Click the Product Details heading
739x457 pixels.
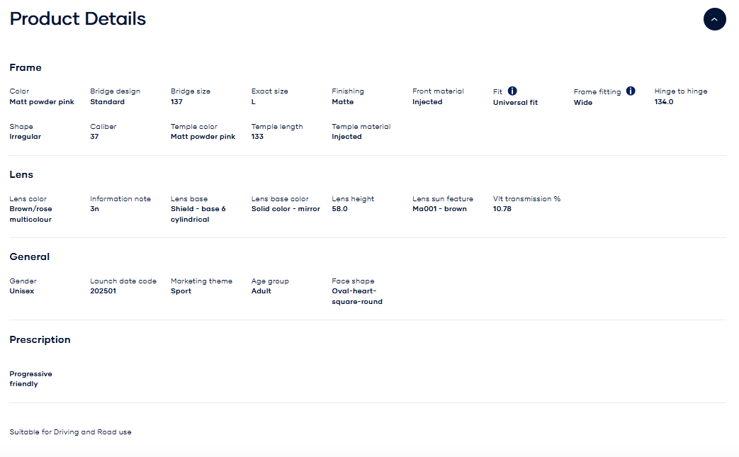[78, 19]
